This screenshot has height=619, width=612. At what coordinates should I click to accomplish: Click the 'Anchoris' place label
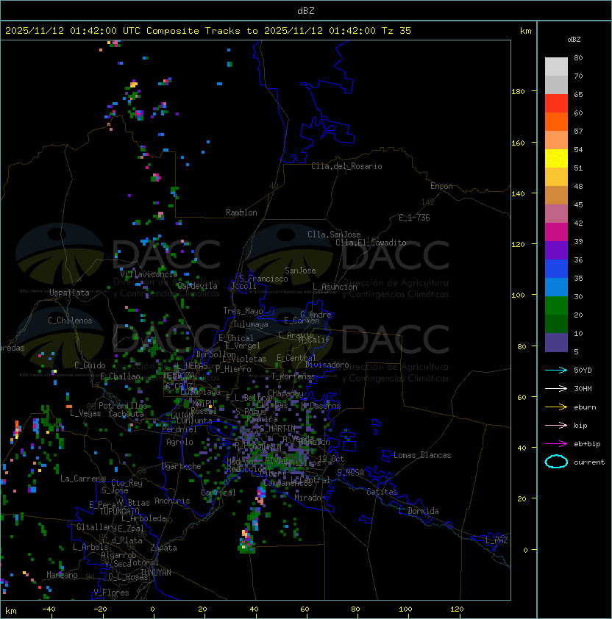(172, 501)
